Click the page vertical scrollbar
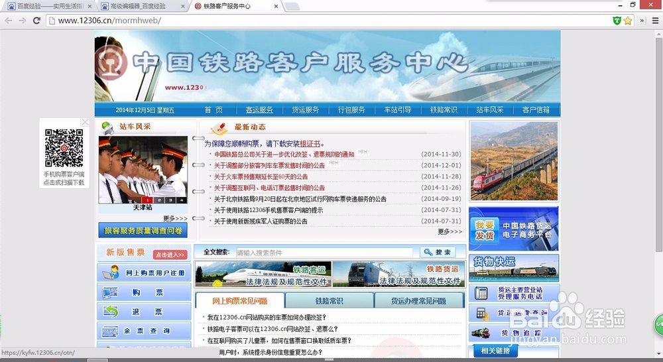 [x=659, y=145]
